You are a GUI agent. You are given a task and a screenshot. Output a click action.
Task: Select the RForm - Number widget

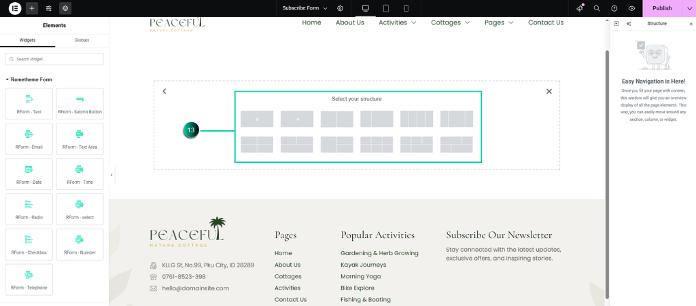coord(80,244)
